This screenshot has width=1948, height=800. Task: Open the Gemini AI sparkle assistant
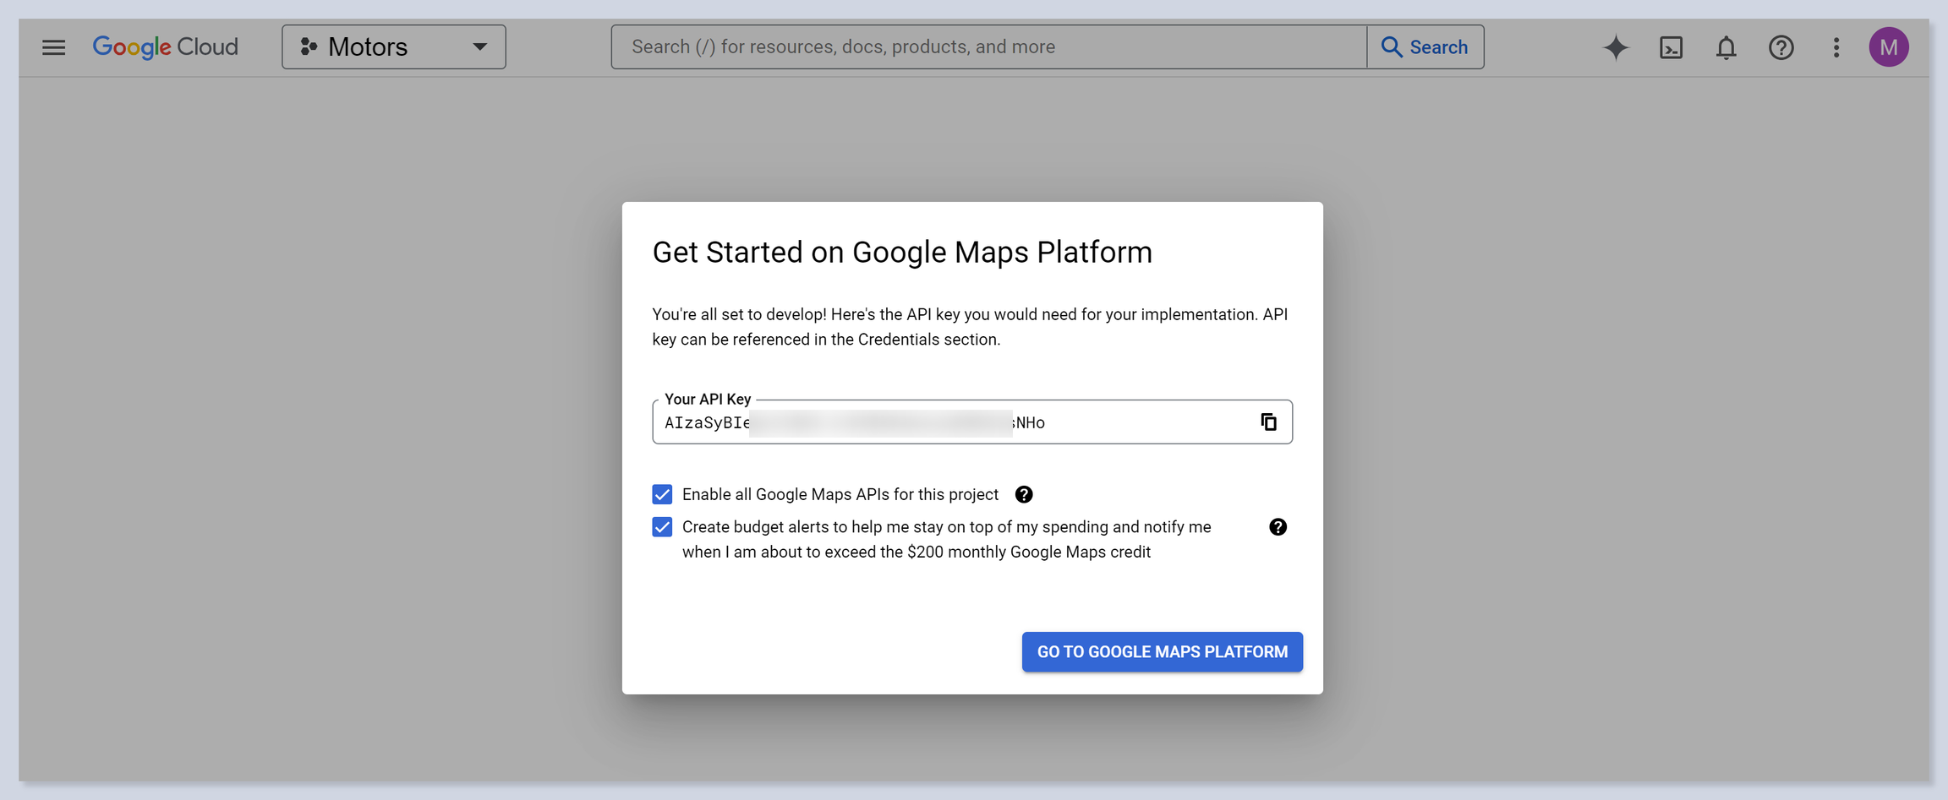click(x=1616, y=47)
